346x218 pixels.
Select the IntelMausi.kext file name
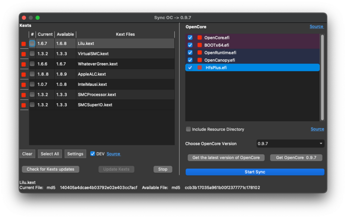pyautogui.click(x=92, y=84)
